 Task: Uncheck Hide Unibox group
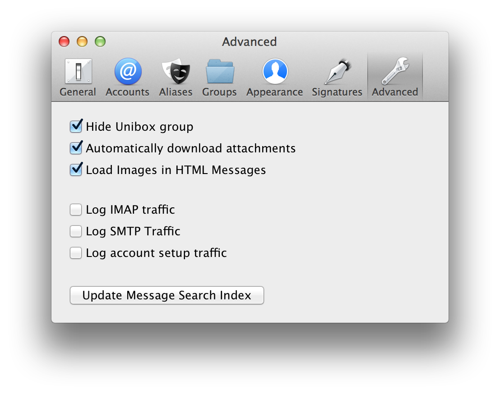76,126
